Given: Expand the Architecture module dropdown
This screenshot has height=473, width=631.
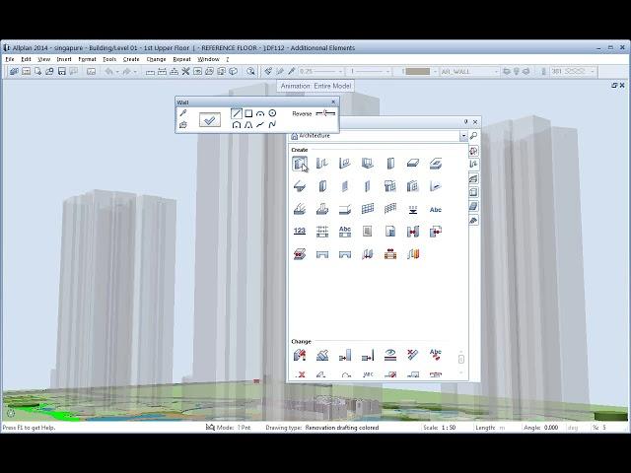Looking at the screenshot, I should 463,136.
